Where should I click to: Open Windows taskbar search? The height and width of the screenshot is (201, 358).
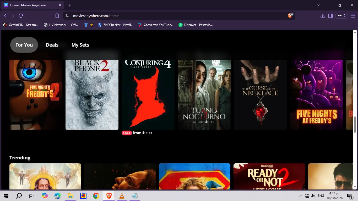pos(19,196)
